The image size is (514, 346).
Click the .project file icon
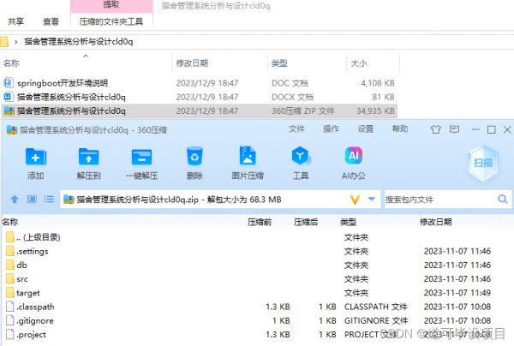[10, 335]
